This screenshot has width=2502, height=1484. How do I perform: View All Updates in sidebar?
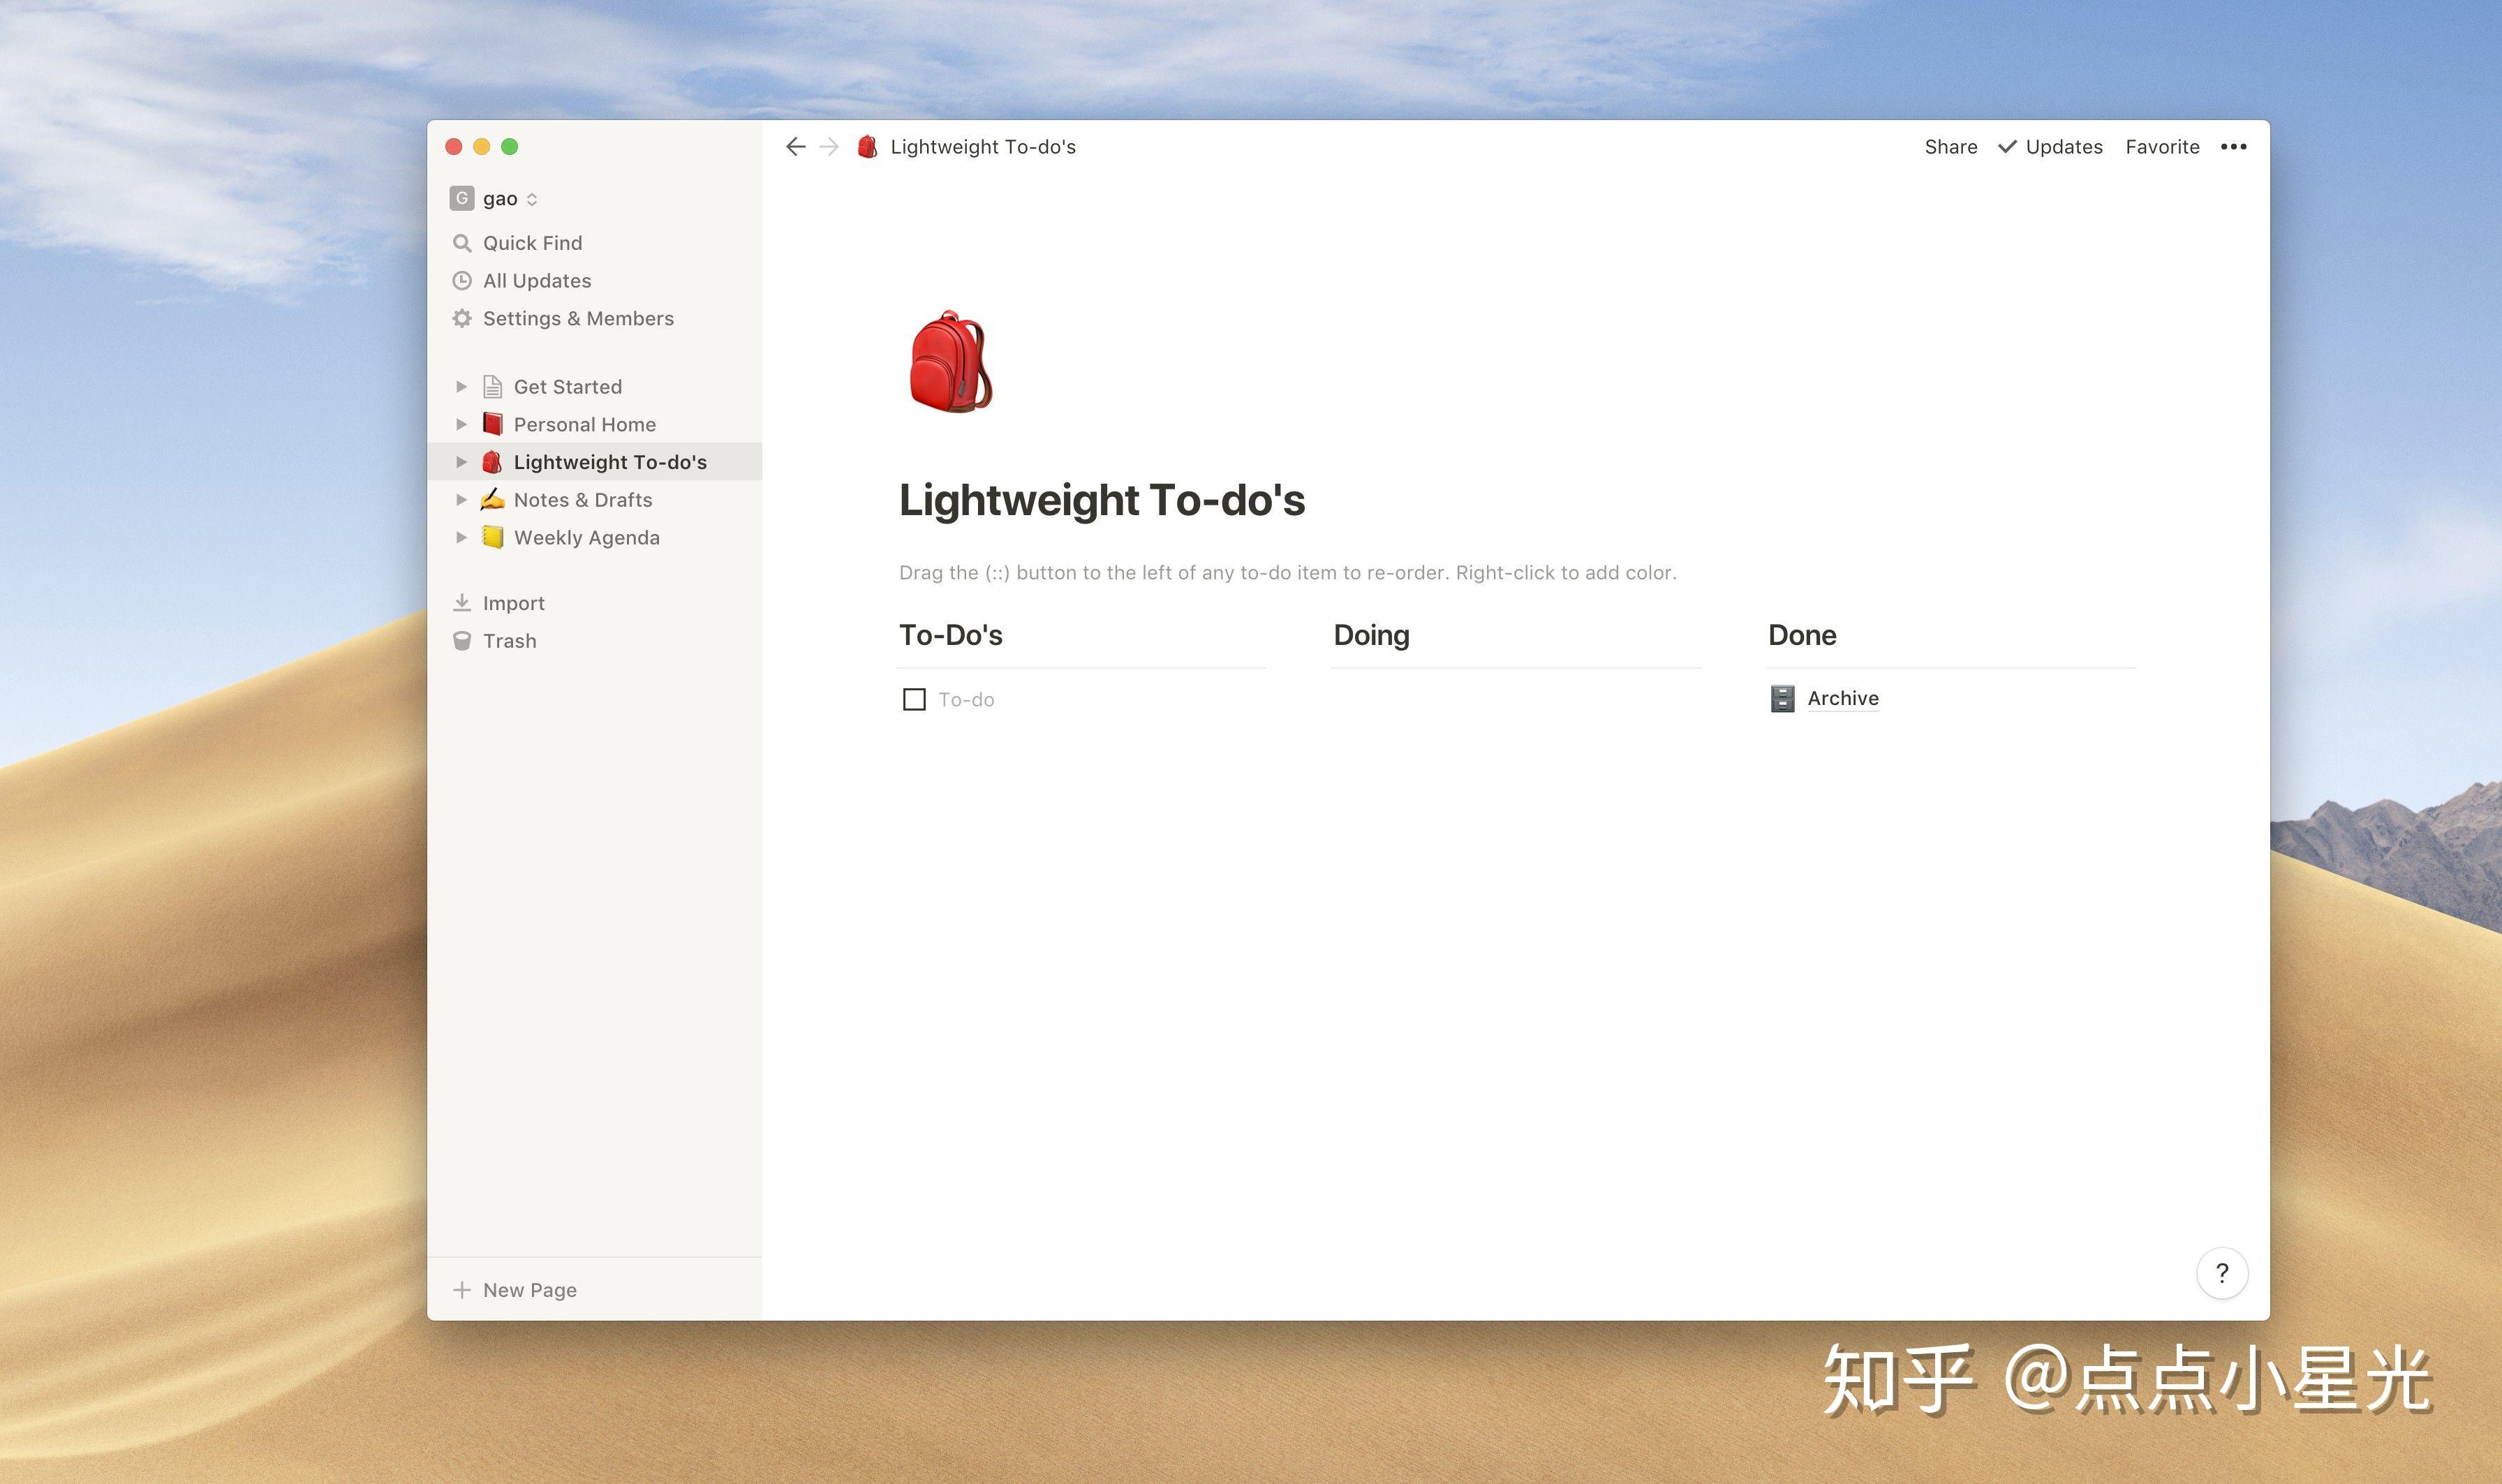point(537,279)
